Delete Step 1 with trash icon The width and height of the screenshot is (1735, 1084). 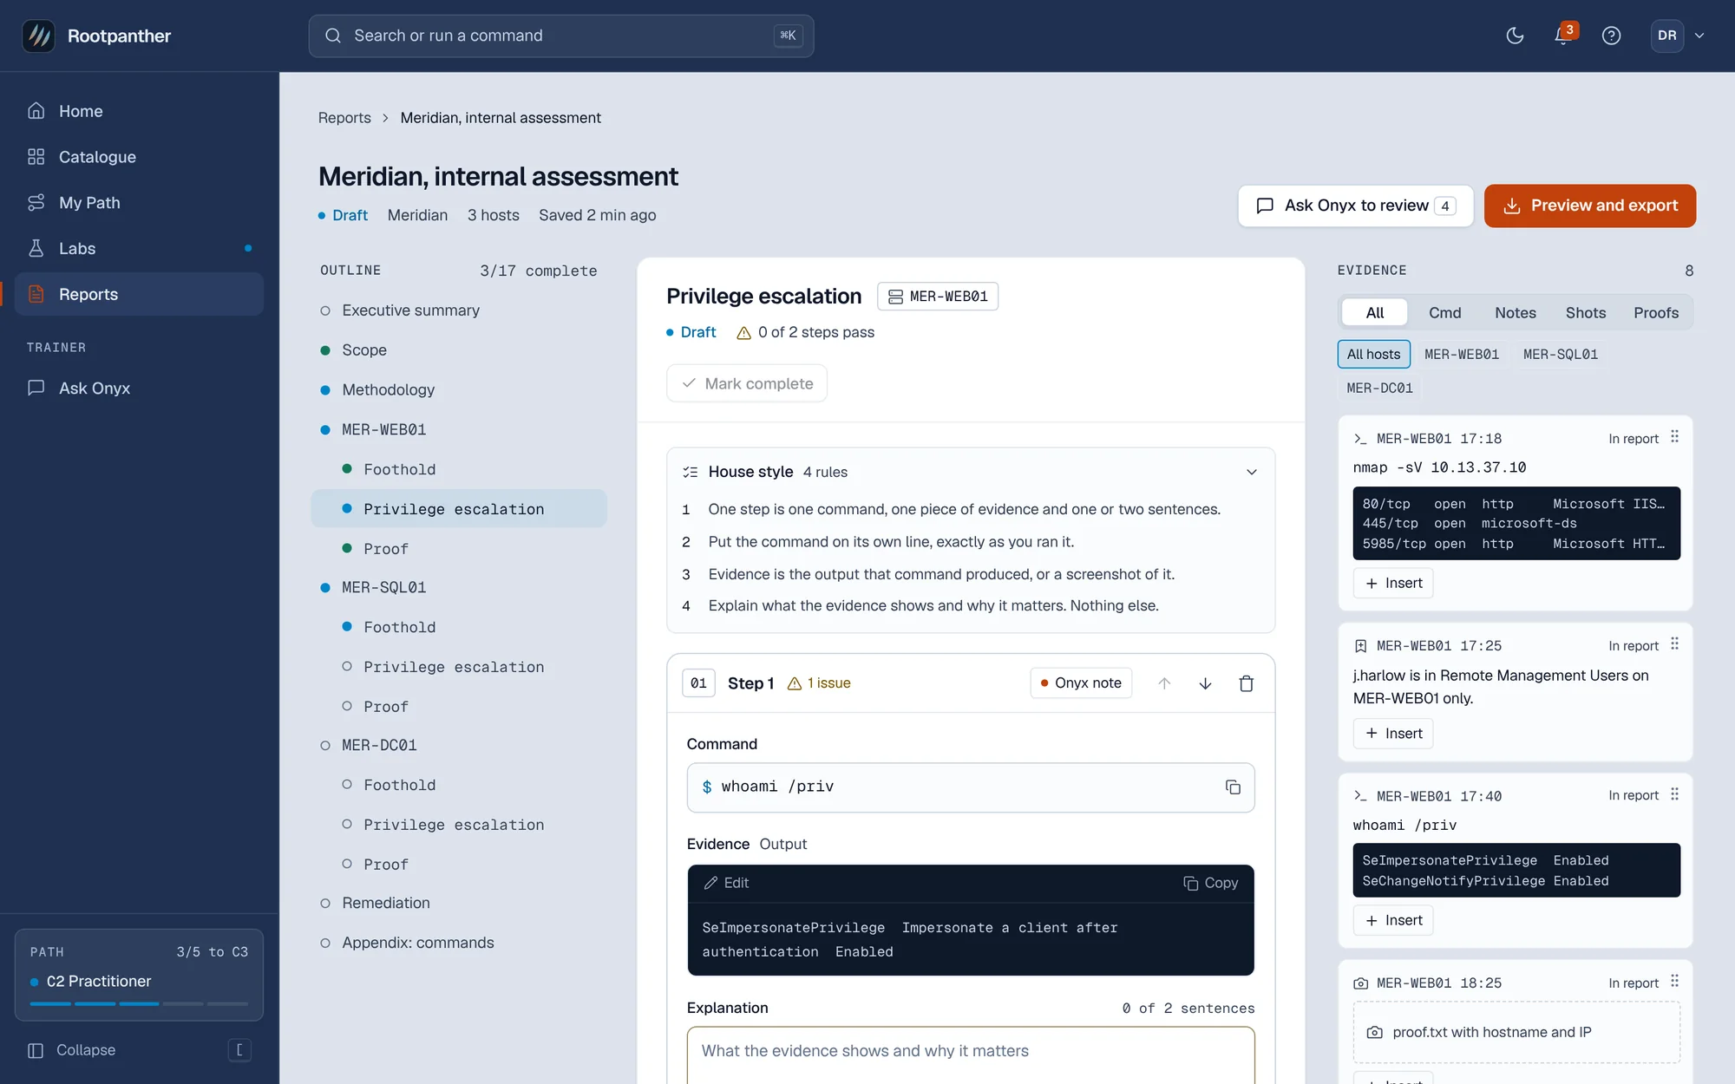tap(1247, 683)
